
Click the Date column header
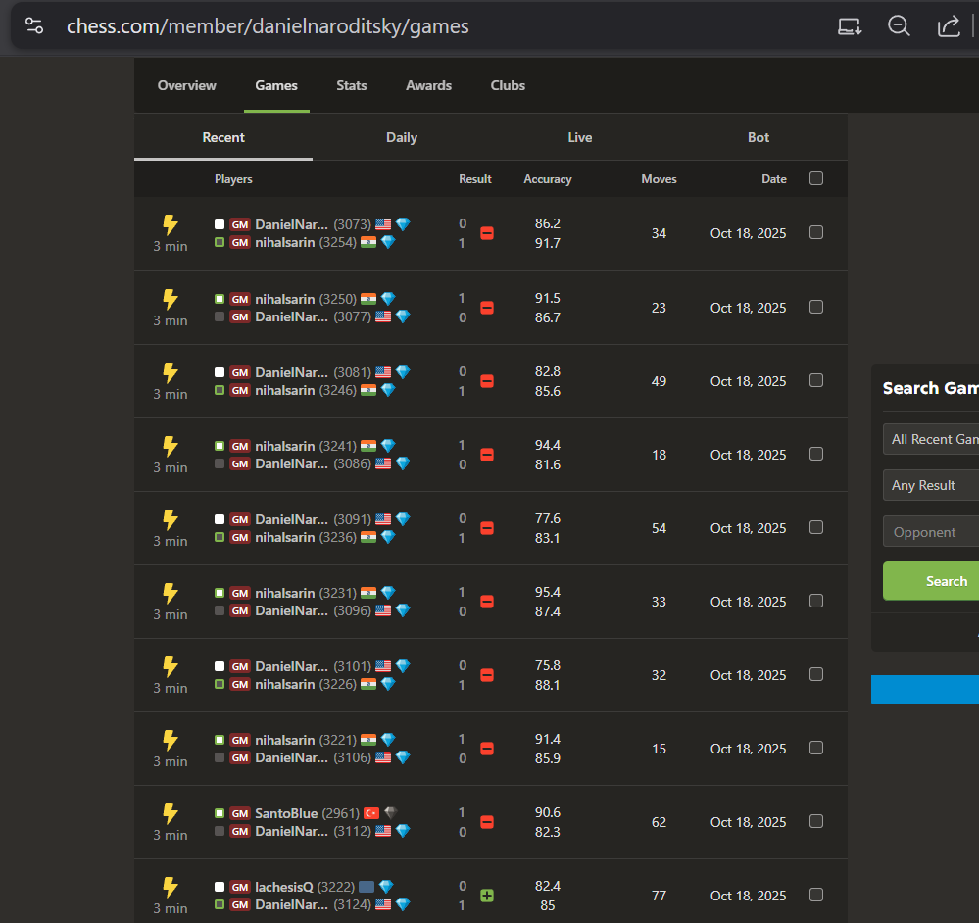click(x=774, y=179)
